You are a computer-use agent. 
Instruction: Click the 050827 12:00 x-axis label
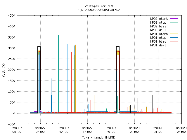point(64,130)
